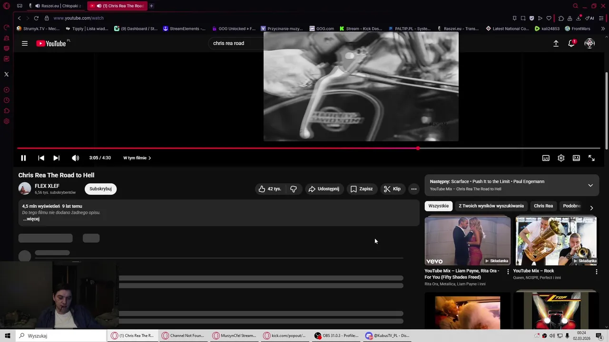Image resolution: width=609 pixels, height=342 pixels.
Task: Open video player settings gear
Action: [x=561, y=158]
